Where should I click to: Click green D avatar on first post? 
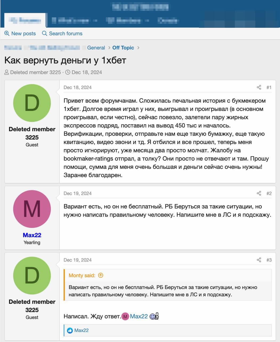[x=32, y=103]
